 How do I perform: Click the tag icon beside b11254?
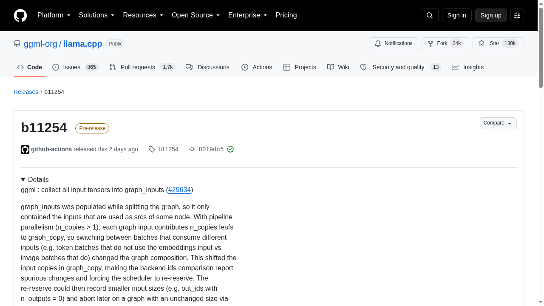coord(152,149)
